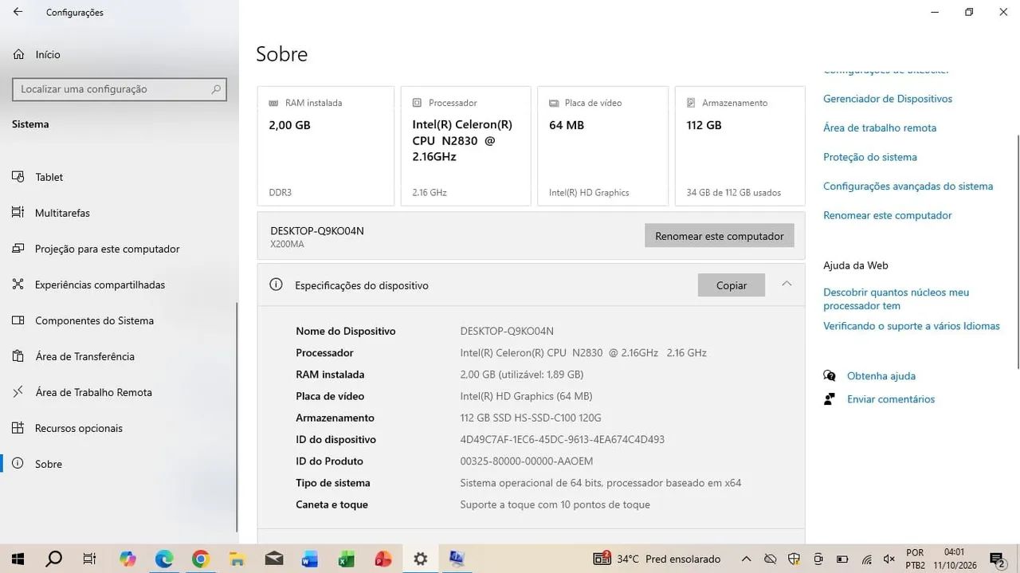Open Verificando o suporte a vários Idiomas
This screenshot has height=573, width=1020.
coord(912,326)
